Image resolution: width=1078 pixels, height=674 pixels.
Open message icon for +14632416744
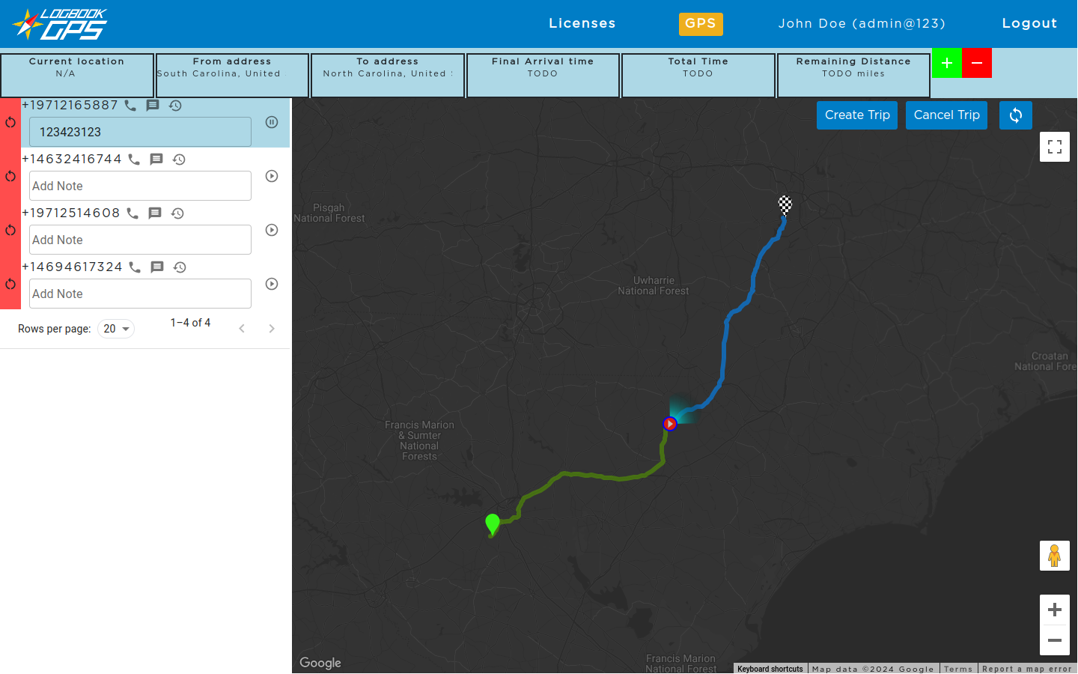156,160
